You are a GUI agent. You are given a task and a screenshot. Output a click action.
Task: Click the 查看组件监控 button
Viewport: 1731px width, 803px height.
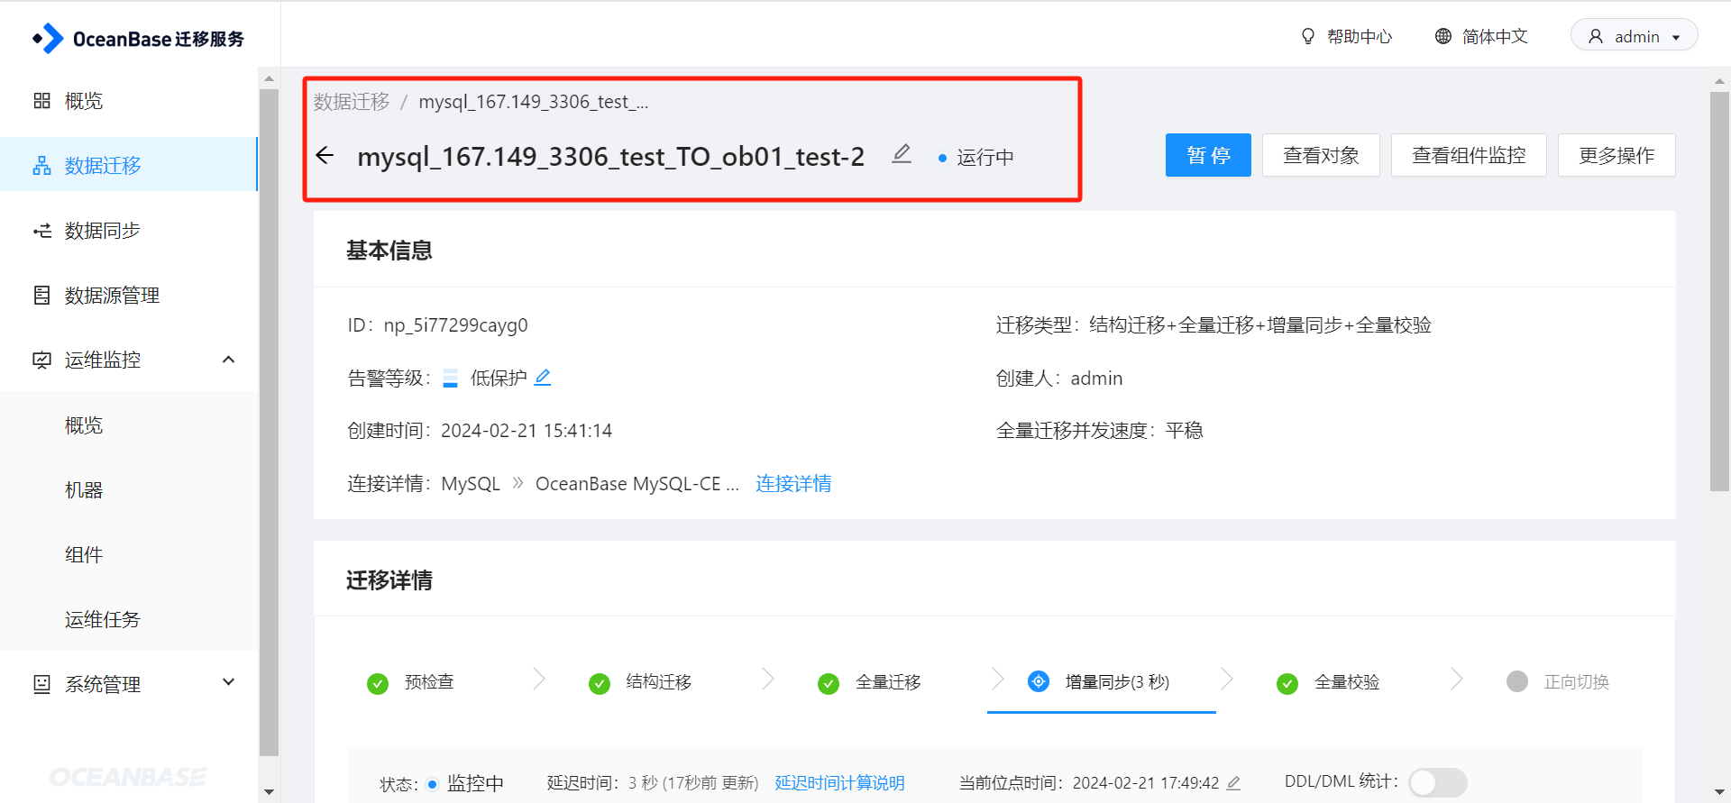(x=1469, y=155)
